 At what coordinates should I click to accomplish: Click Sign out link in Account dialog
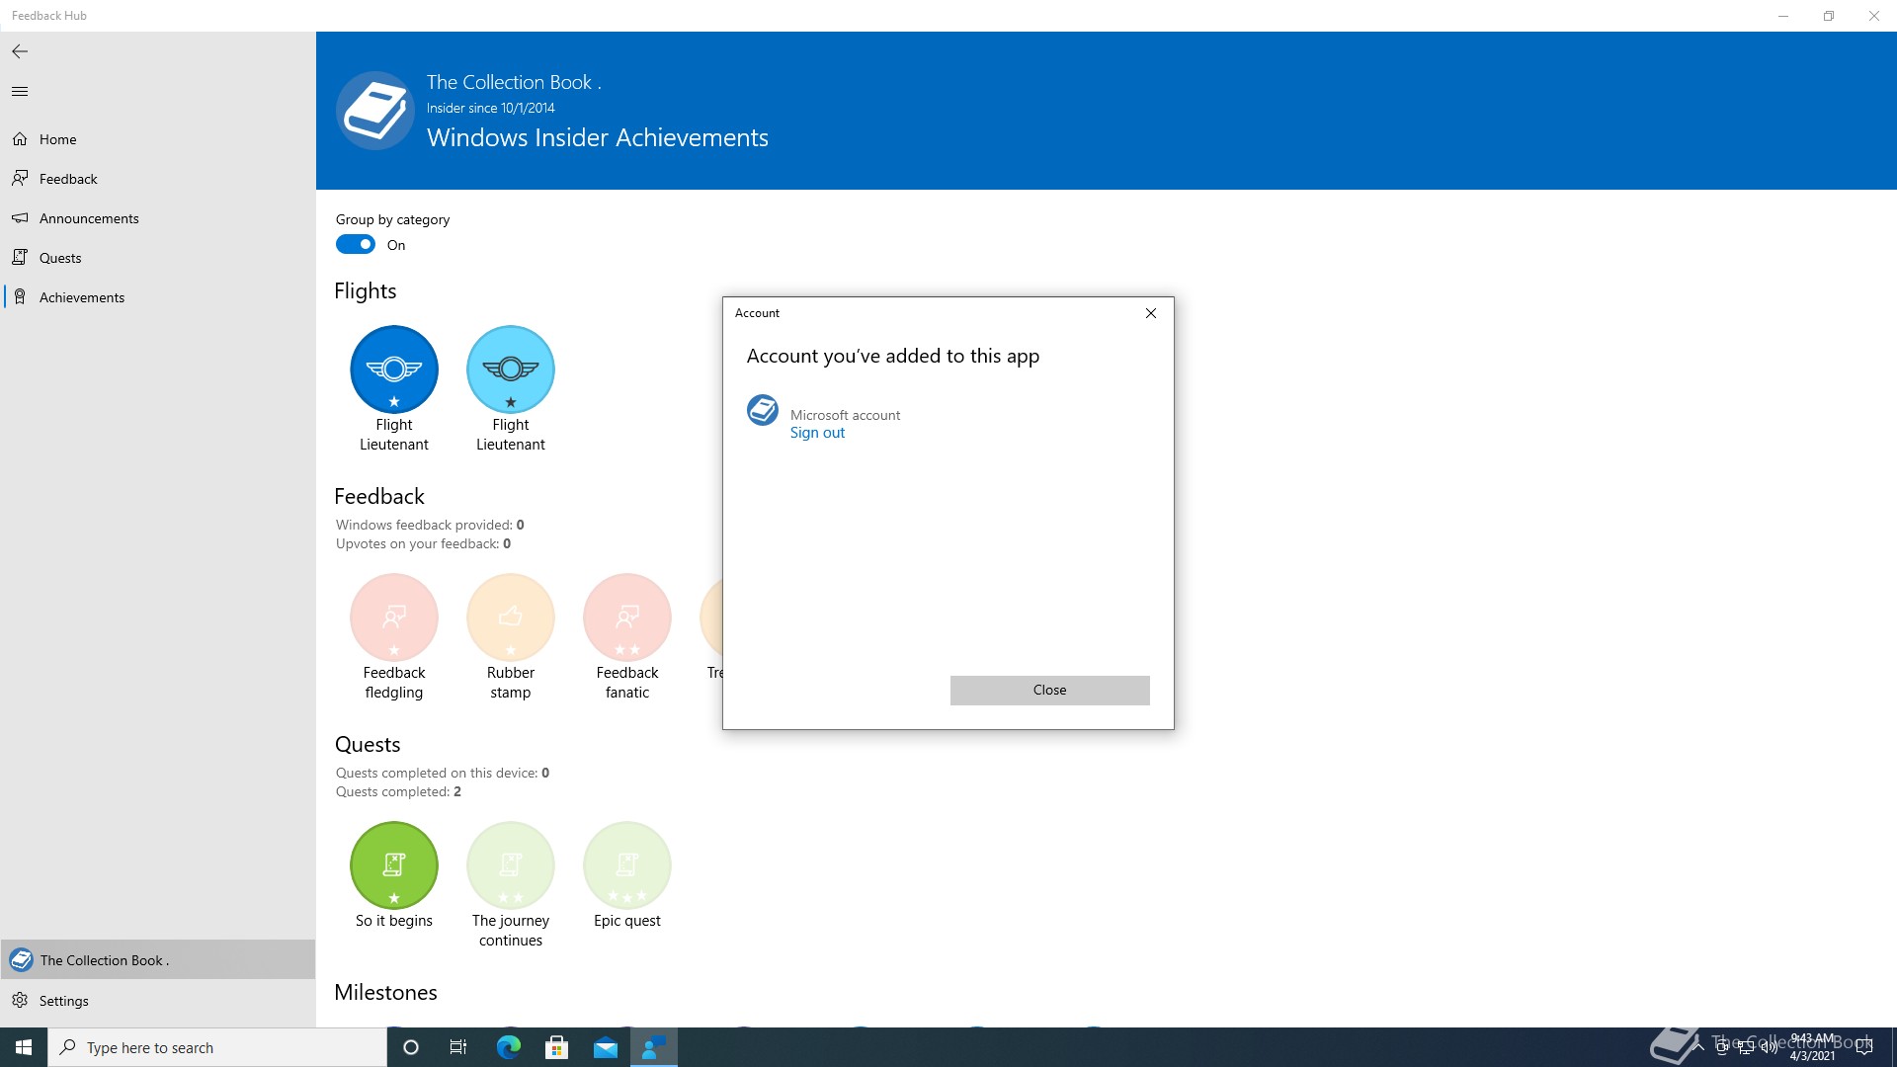(817, 433)
